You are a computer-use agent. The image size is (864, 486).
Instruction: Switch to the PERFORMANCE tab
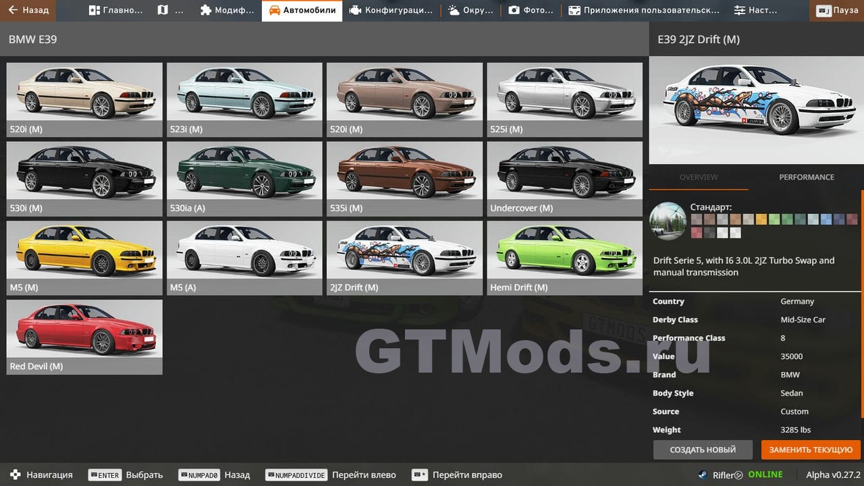click(x=807, y=177)
